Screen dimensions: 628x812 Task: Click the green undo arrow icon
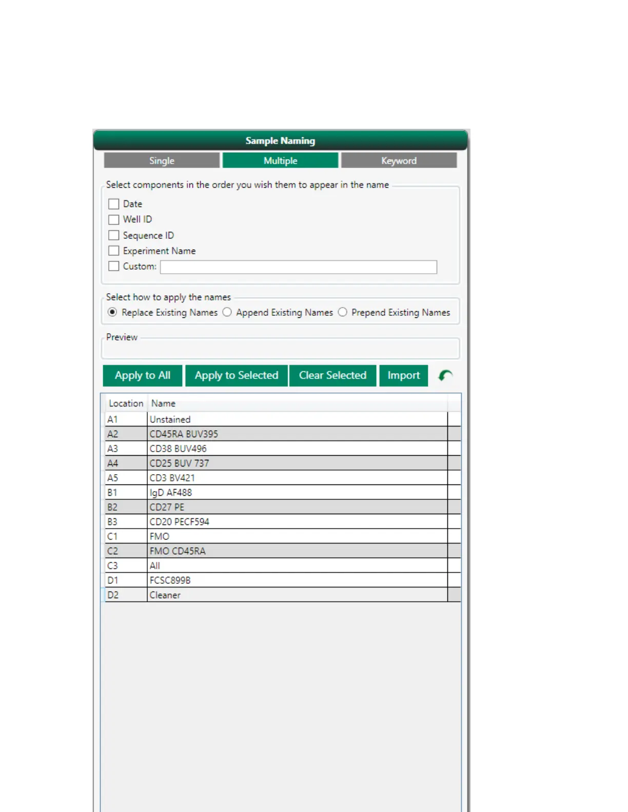pos(445,376)
